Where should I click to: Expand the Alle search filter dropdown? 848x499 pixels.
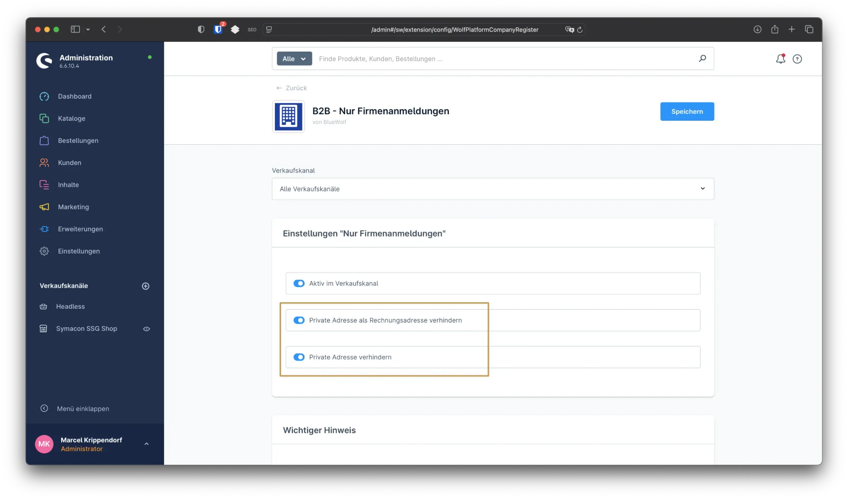point(294,58)
